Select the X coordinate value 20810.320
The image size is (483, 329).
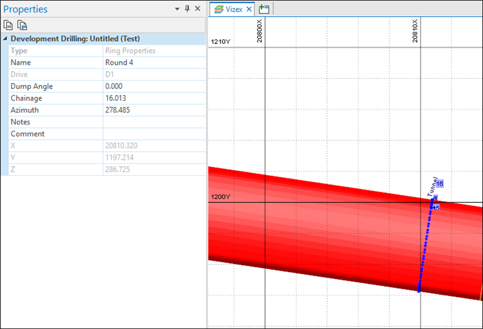point(121,146)
